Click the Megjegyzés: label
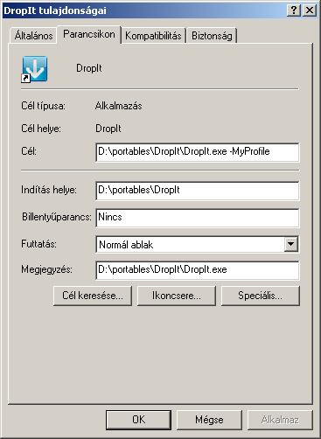The image size is (321, 439). [x=46, y=269]
